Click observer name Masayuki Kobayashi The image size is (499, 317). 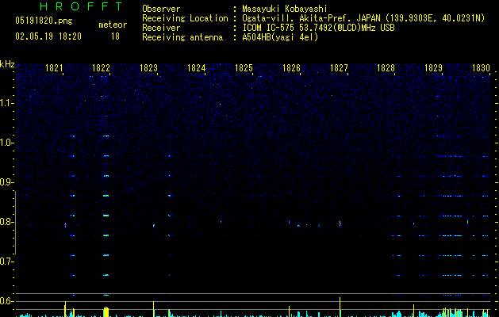click(x=284, y=9)
